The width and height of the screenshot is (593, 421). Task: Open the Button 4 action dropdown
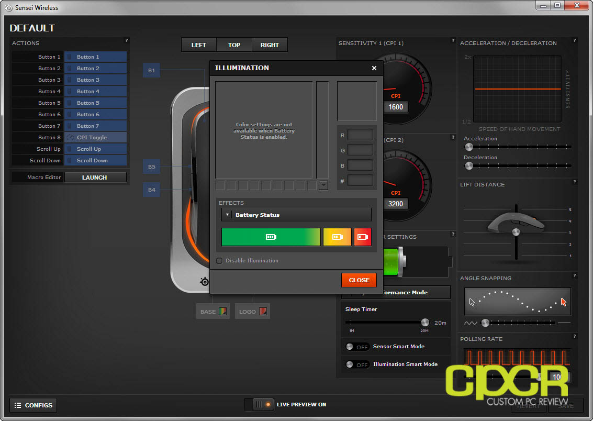(95, 92)
